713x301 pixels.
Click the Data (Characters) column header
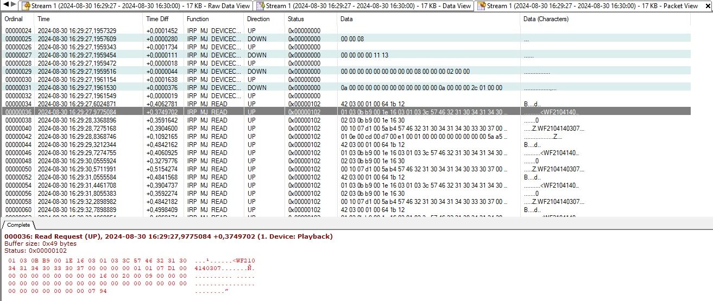tap(605, 19)
